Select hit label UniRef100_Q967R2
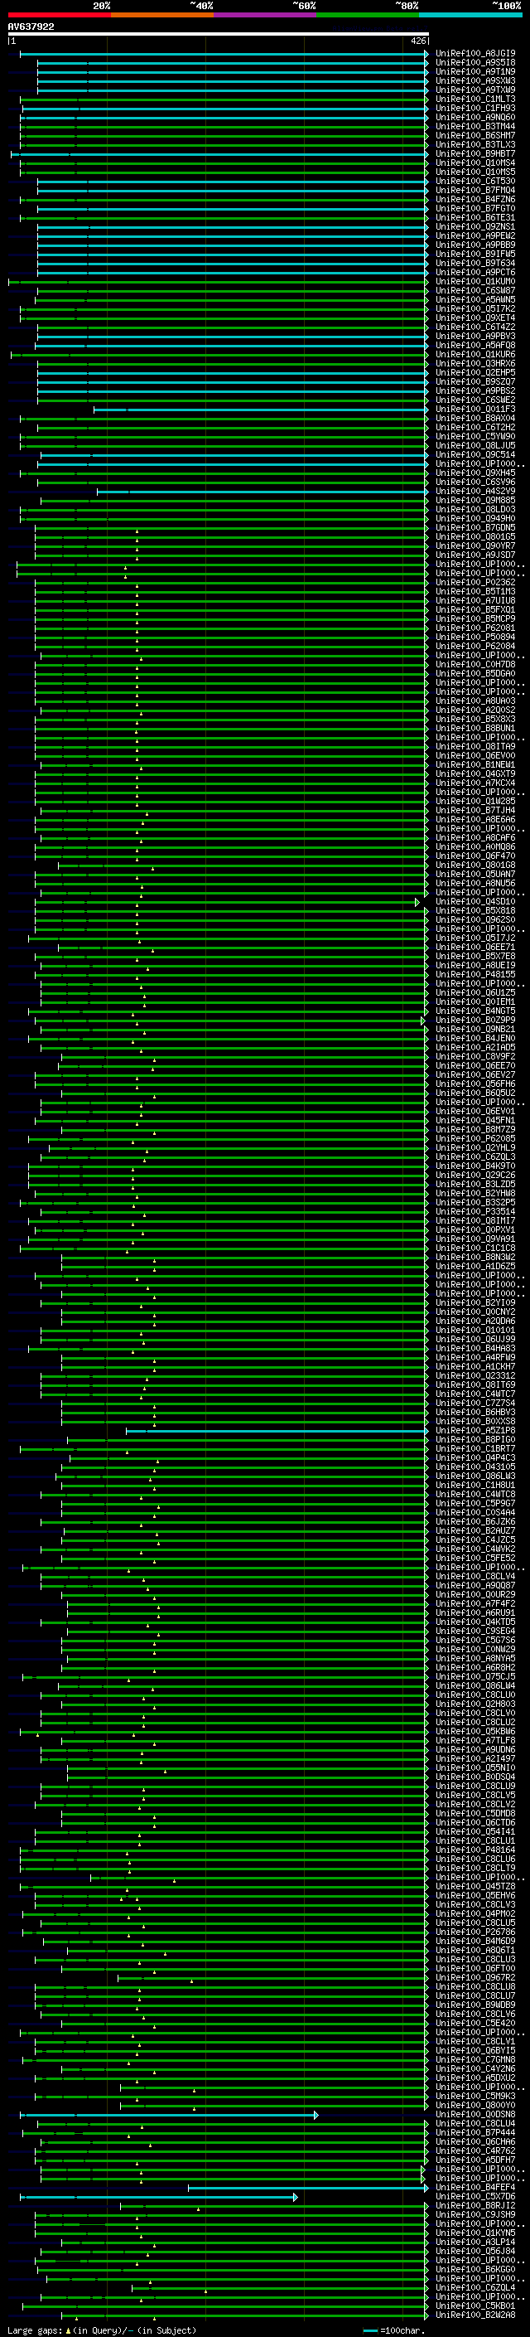Viewport: 530px width, 2337px height. (x=475, y=1977)
